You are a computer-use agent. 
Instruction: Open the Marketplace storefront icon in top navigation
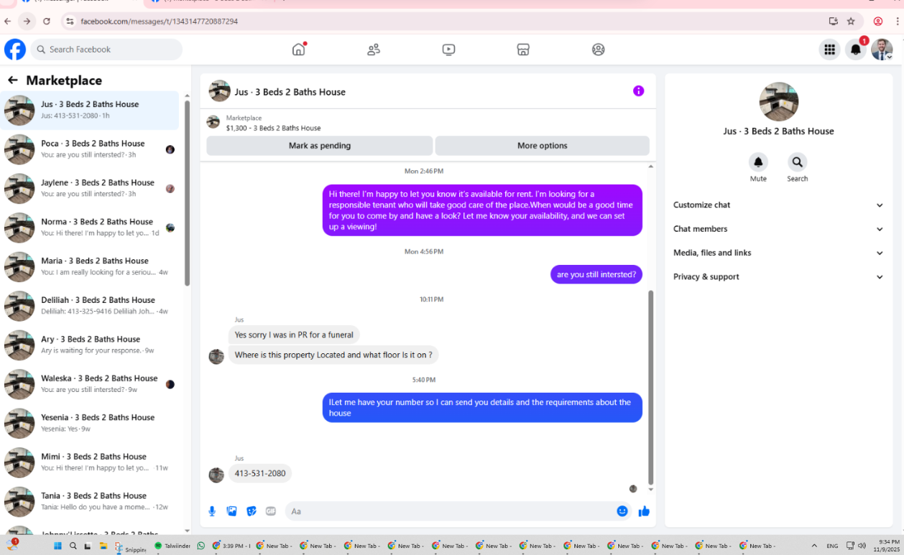point(523,50)
